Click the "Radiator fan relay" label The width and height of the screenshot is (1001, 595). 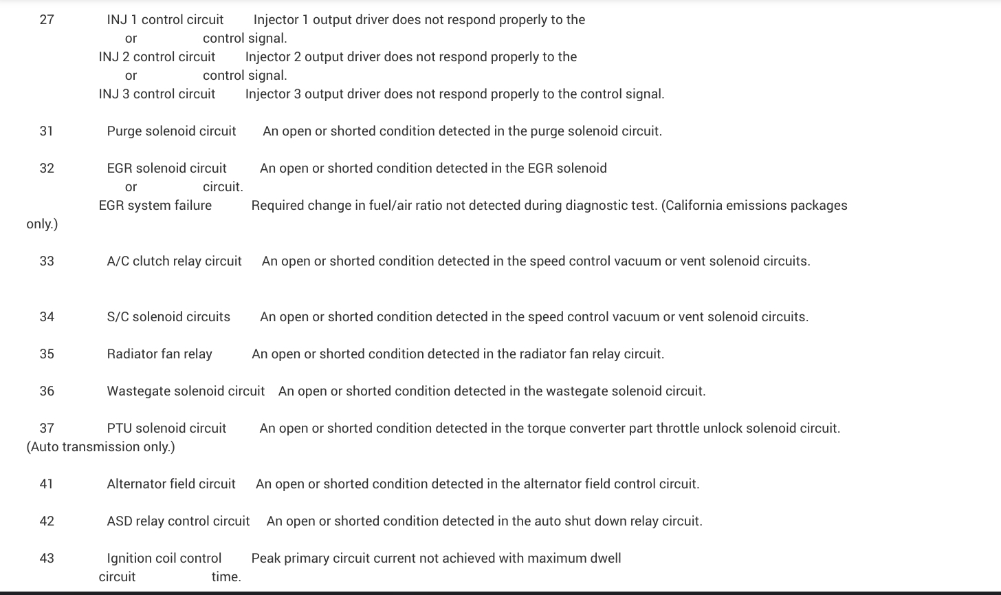159,354
